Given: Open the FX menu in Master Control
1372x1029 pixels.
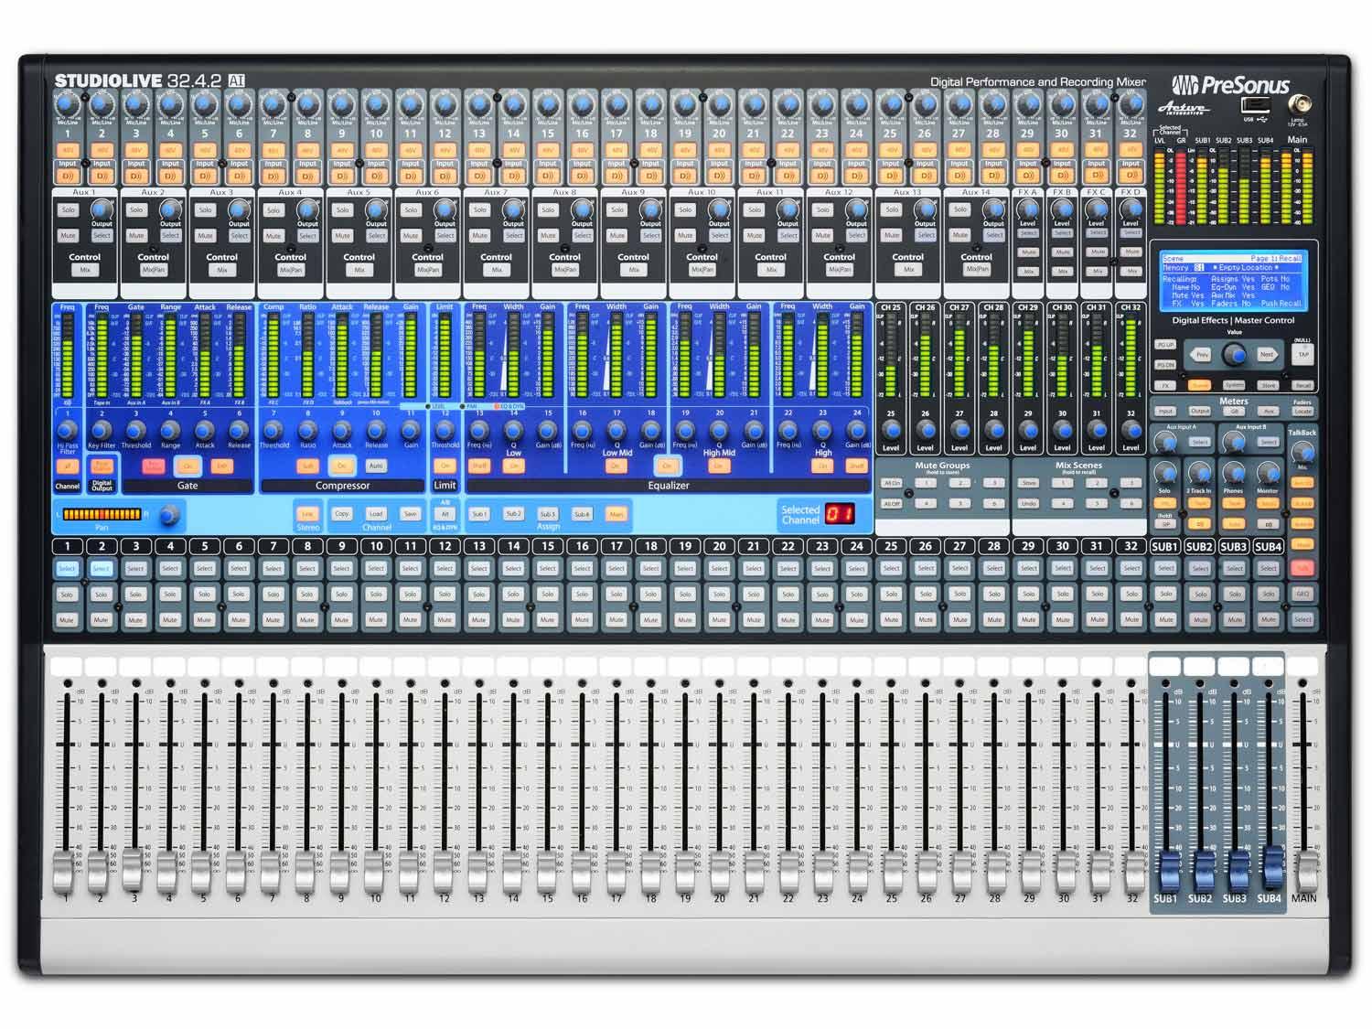Looking at the screenshot, I should (1165, 385).
